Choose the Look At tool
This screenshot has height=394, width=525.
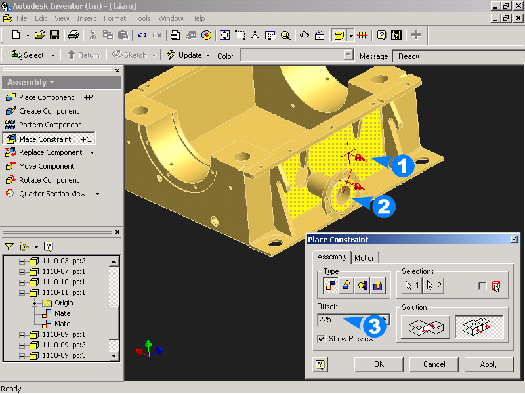[320, 35]
